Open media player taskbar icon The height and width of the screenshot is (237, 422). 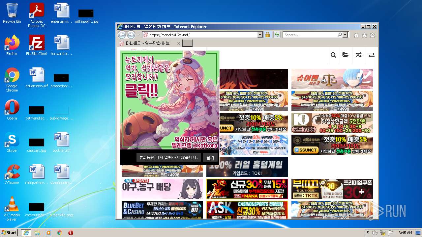[x=48, y=233]
